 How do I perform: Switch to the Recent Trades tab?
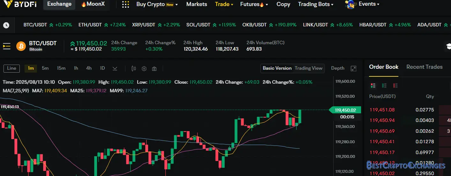(425, 67)
